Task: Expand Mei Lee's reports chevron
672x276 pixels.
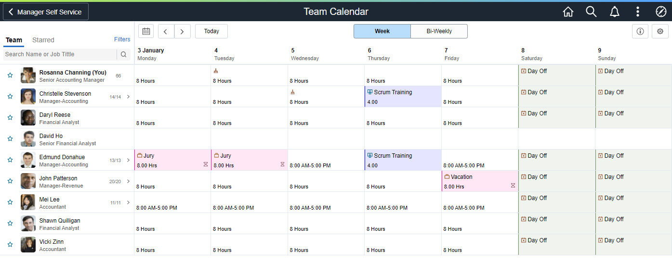Action: click(x=128, y=202)
